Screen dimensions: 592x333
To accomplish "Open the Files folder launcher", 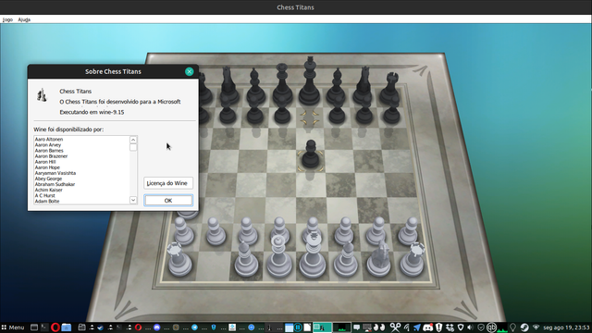I will [67, 327].
